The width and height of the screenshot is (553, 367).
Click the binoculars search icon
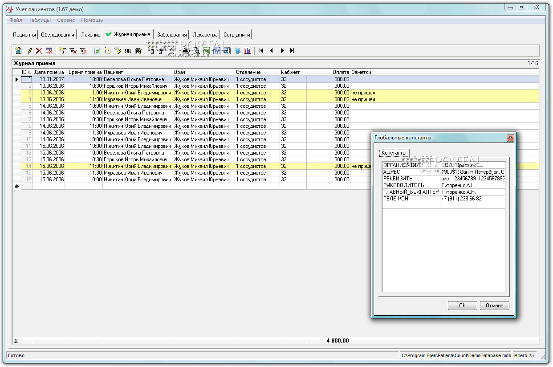click(x=138, y=51)
